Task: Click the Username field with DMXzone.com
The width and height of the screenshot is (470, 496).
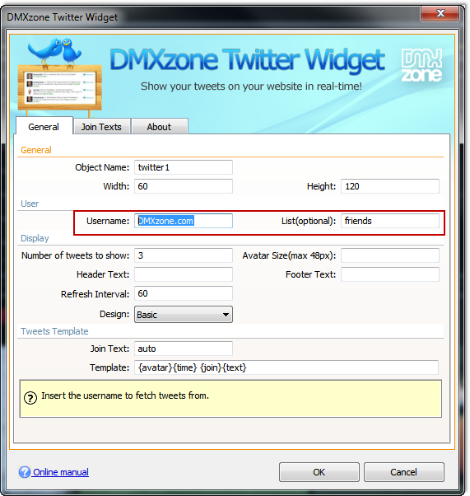Action: pyautogui.click(x=184, y=221)
